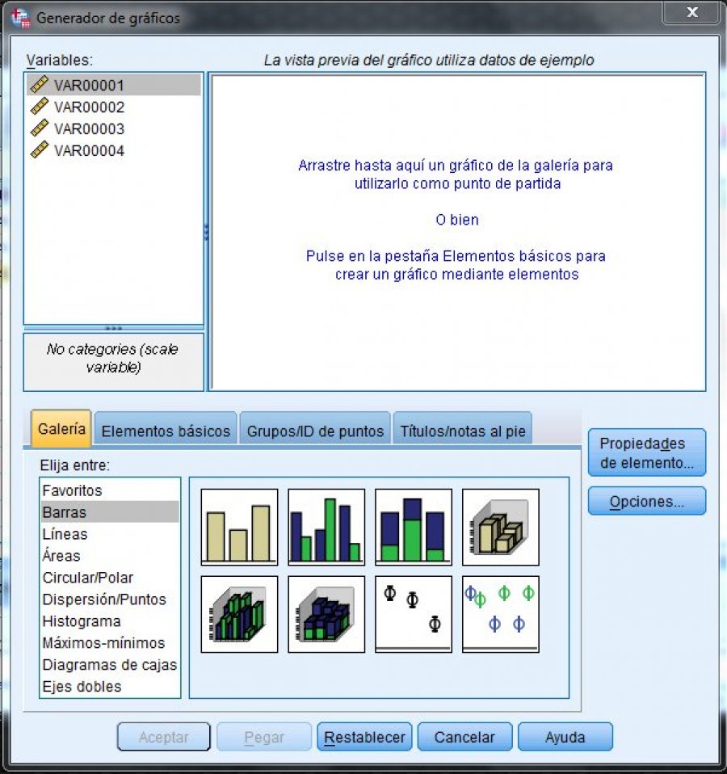Choose Histograma chart type

click(110, 621)
